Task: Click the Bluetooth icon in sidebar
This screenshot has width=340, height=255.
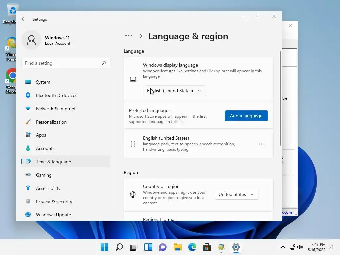Action: pos(28,95)
